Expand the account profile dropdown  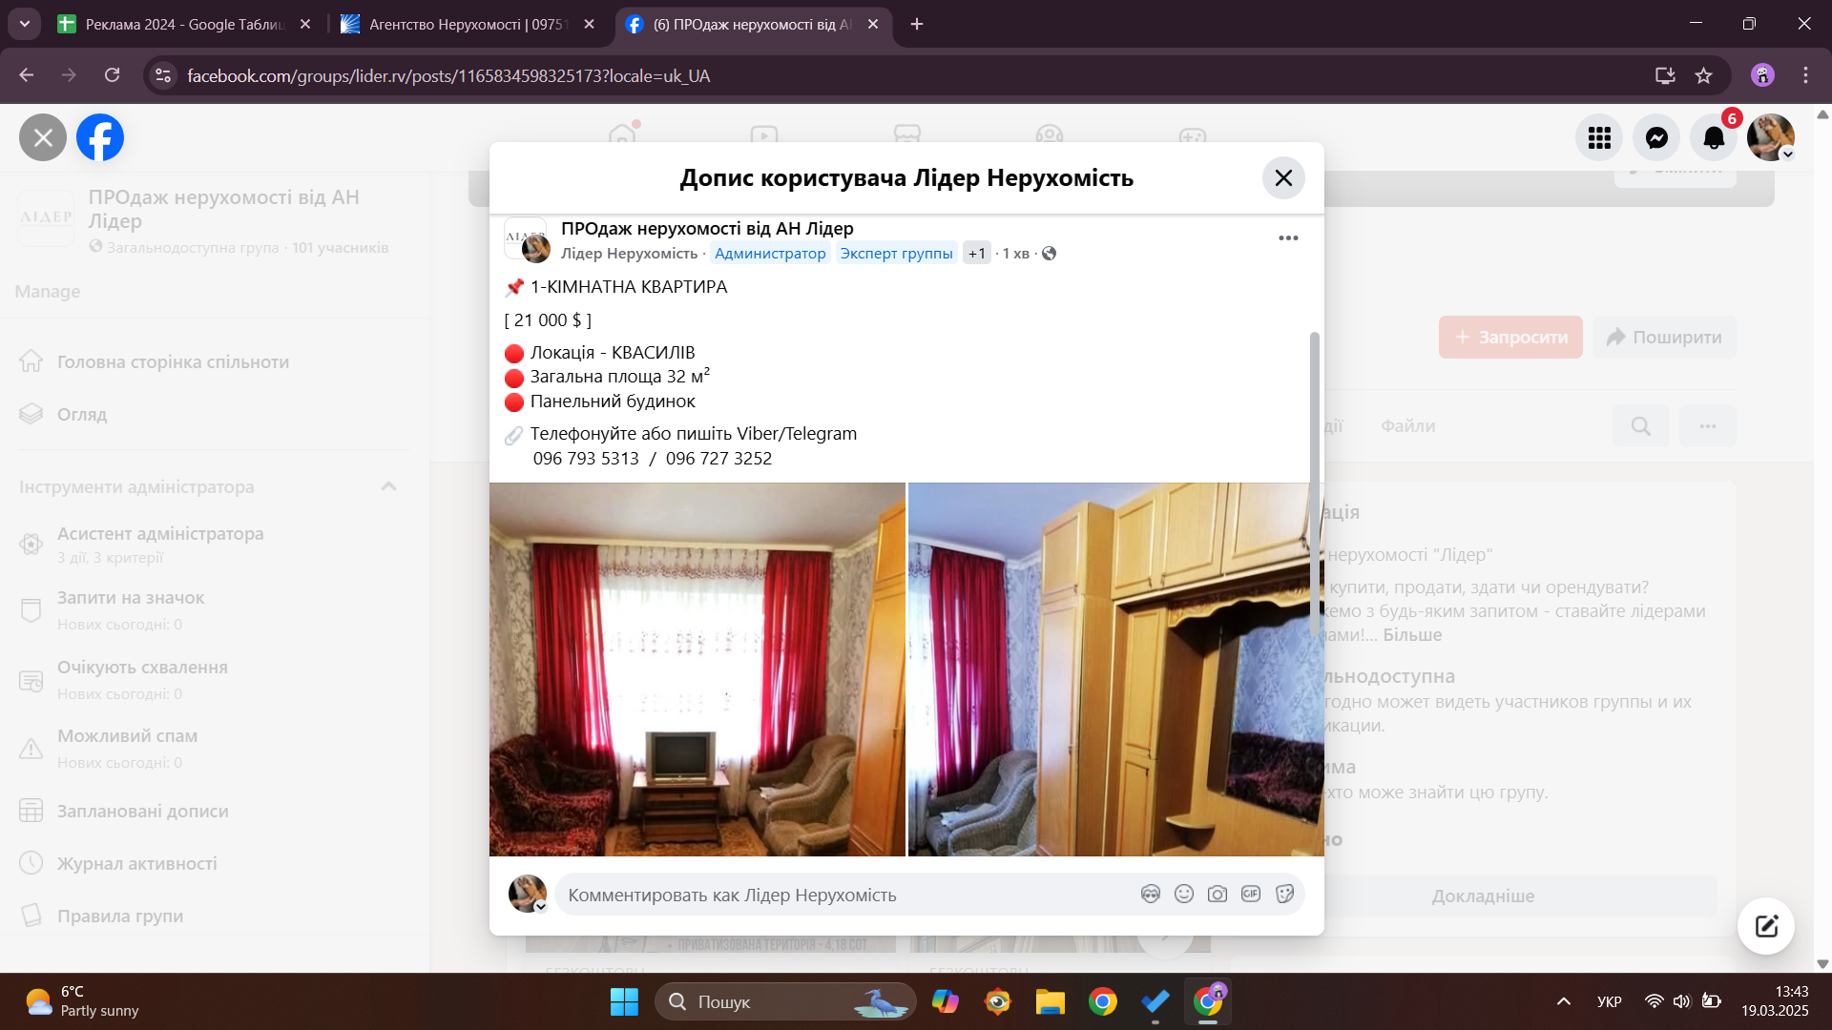tap(1788, 154)
